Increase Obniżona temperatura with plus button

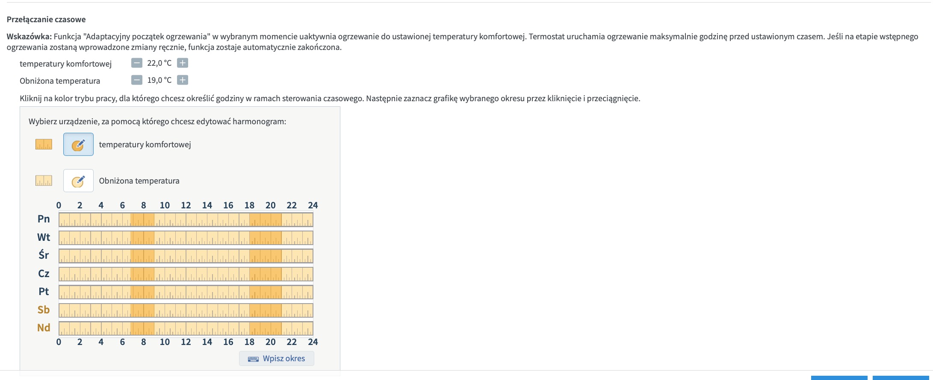pyautogui.click(x=183, y=80)
